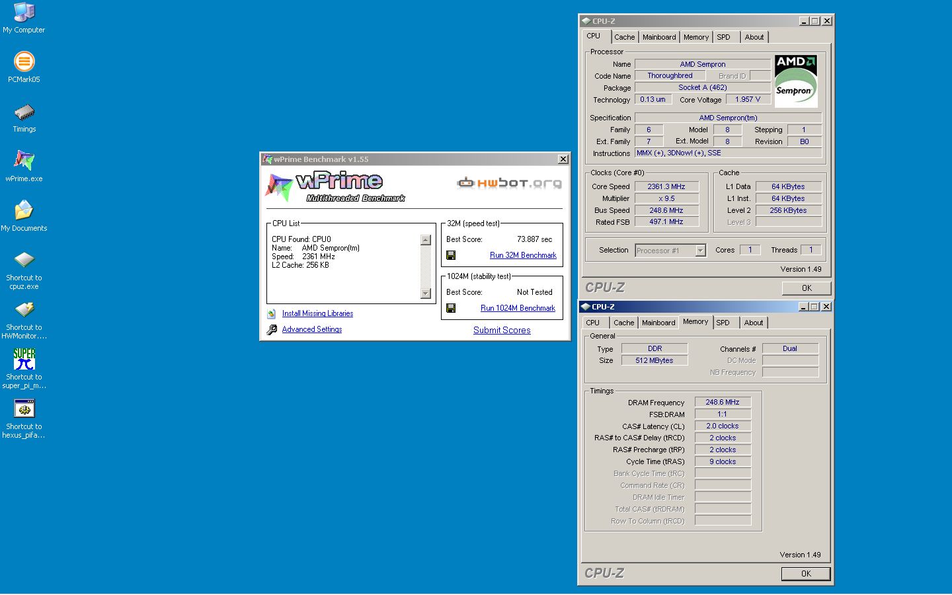The width and height of the screenshot is (952, 595).
Task: Click the Rated FSB 497.1 MHz value
Action: pyautogui.click(x=666, y=222)
